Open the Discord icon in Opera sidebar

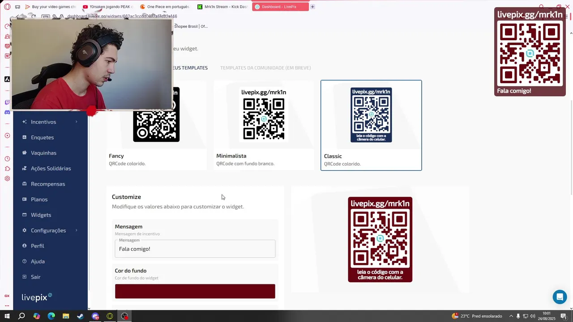7,112
